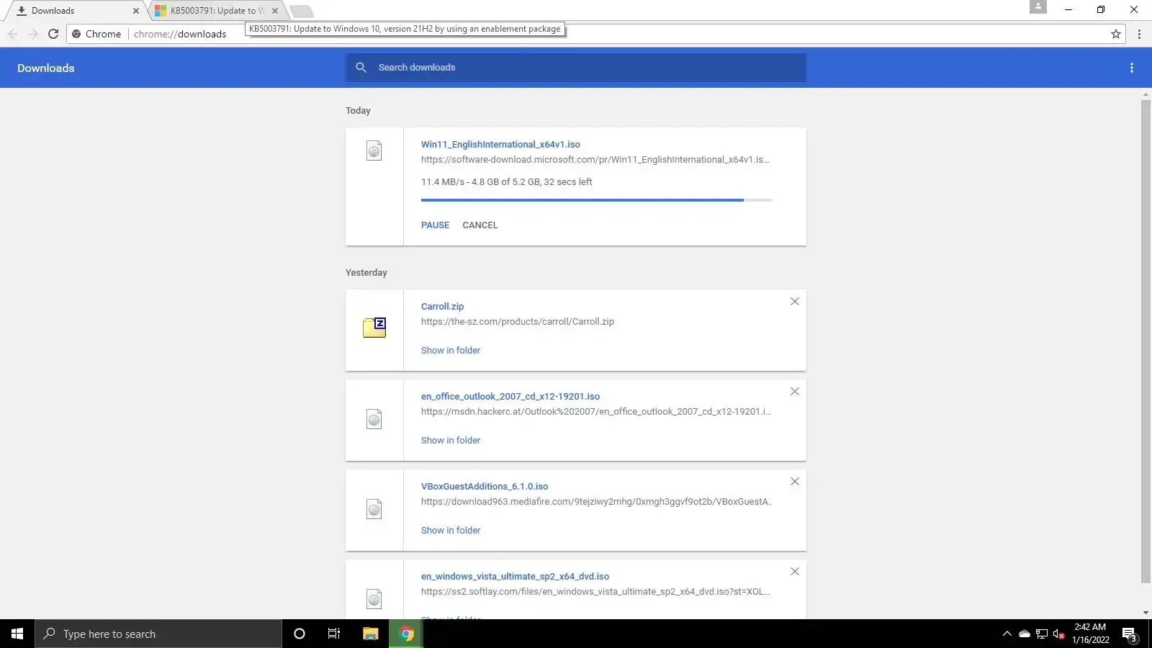Open the volume tray icon

(1058, 634)
